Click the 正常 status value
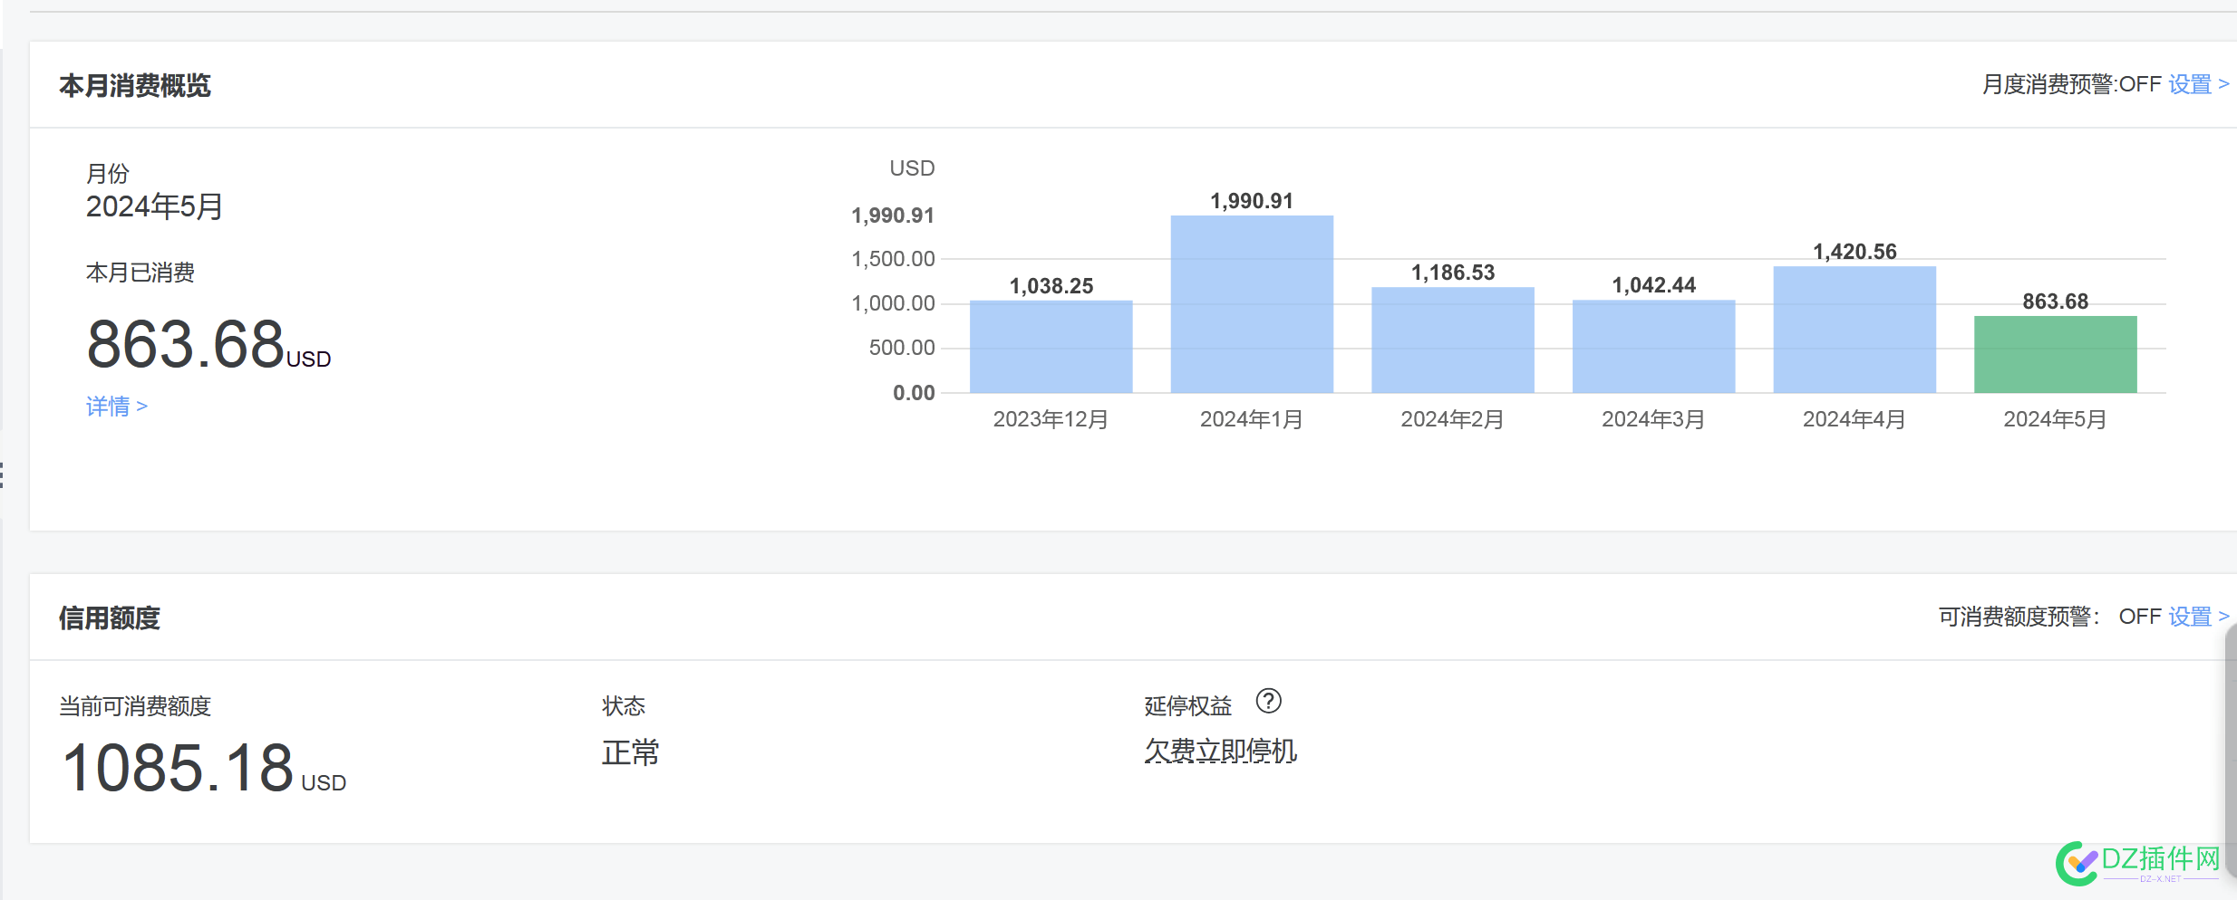The width and height of the screenshot is (2237, 900). coord(631,752)
